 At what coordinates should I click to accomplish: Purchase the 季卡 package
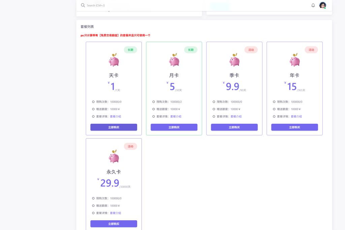pyautogui.click(x=234, y=127)
